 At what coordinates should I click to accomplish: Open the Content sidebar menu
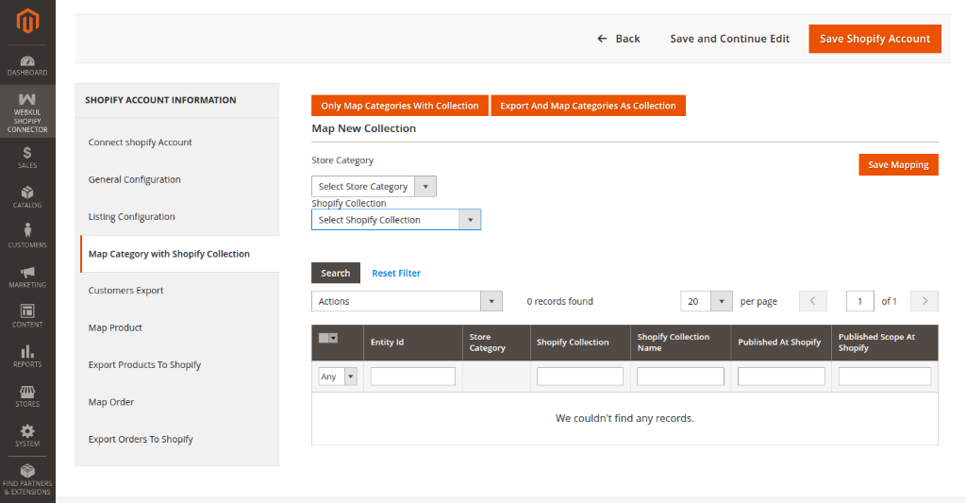(27, 316)
